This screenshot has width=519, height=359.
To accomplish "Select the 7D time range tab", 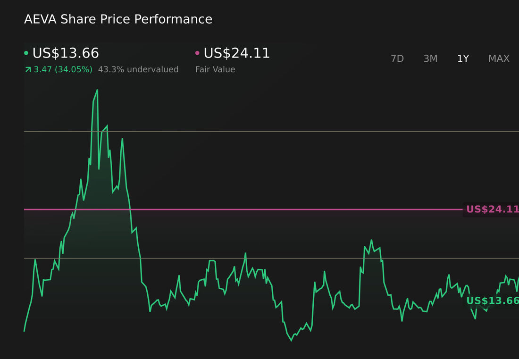I will (x=397, y=58).
